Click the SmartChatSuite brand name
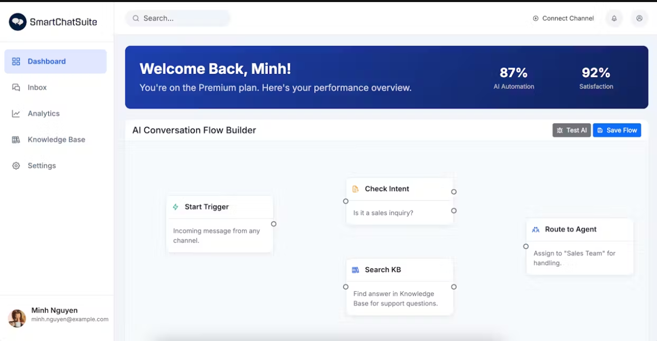 click(63, 22)
